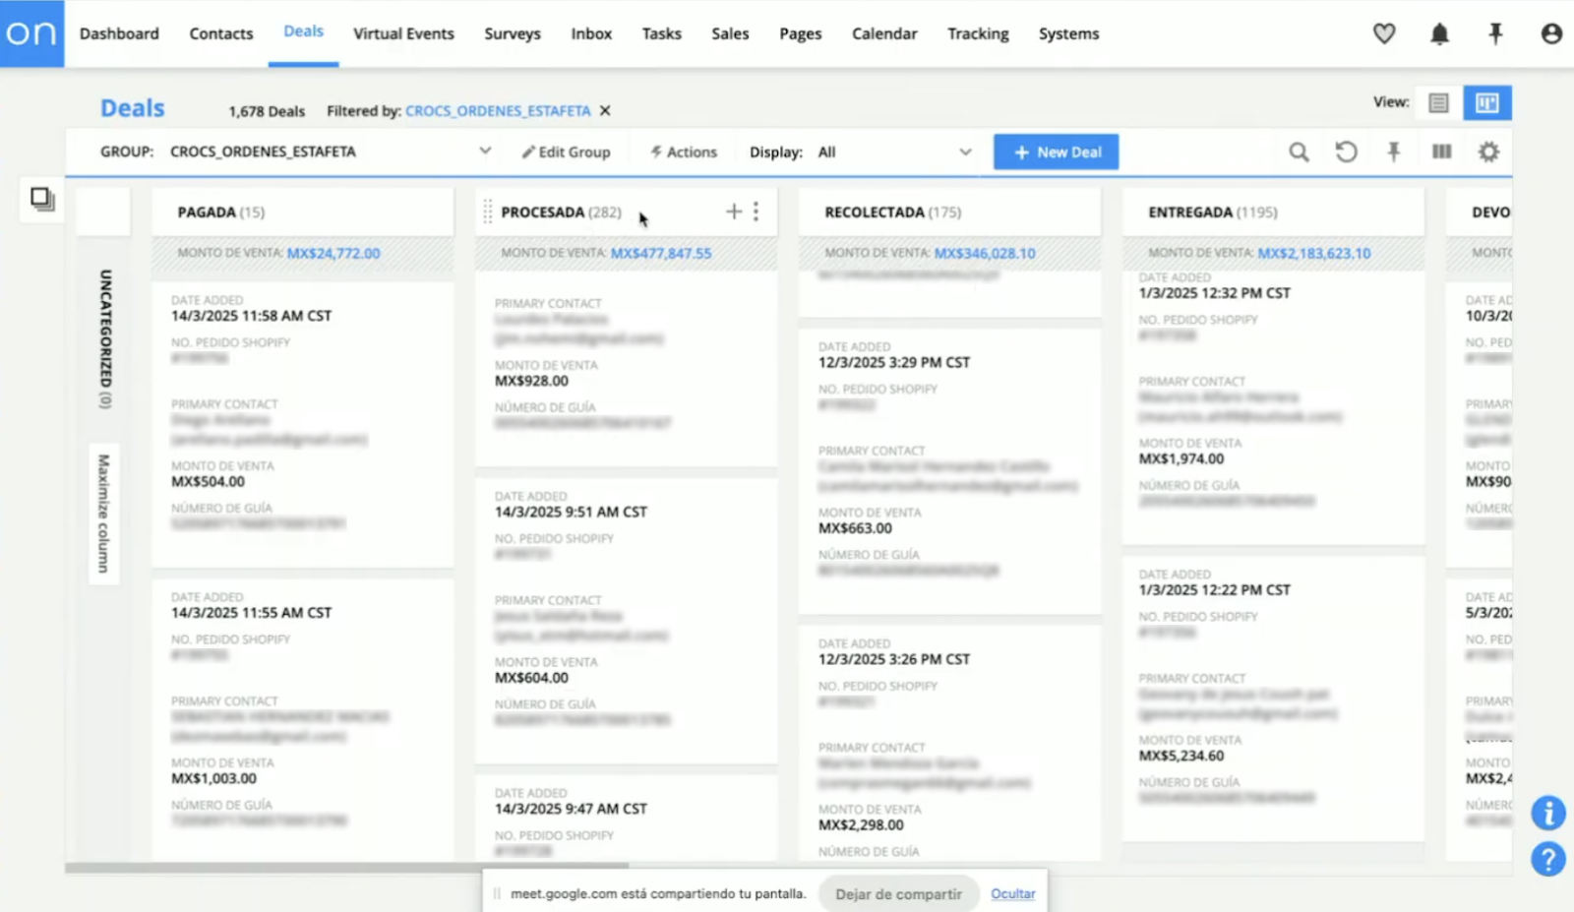Open the Display All dropdown
Screen dimensions: 1574x912
(x=965, y=152)
